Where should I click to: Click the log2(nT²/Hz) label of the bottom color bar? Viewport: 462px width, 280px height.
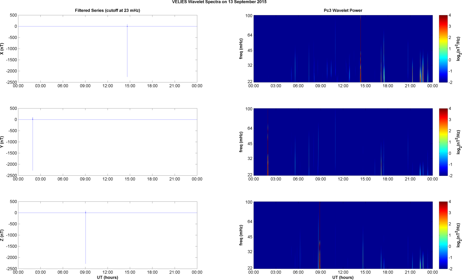pos(459,235)
